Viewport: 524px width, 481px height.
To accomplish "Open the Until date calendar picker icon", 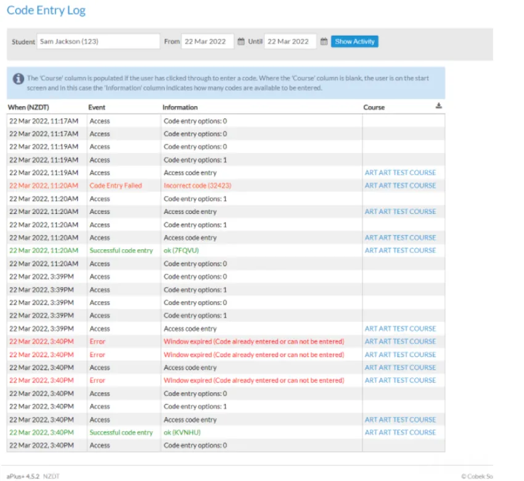I will pos(324,41).
